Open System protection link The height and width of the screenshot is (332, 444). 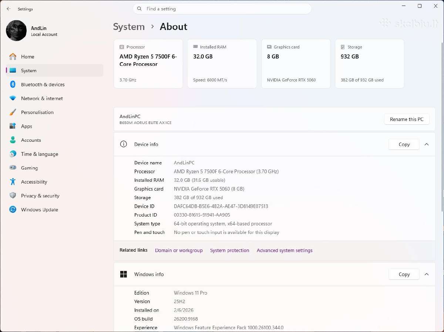point(230,251)
